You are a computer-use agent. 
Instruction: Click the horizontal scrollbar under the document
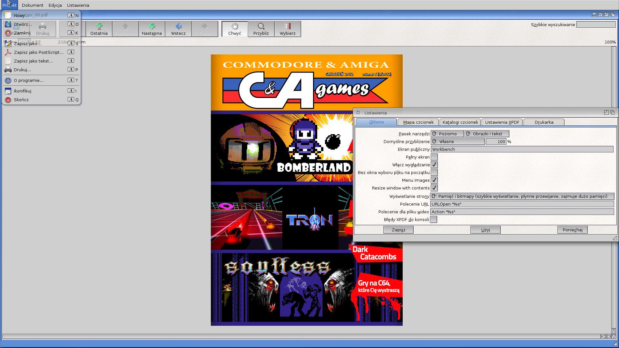[301, 336]
